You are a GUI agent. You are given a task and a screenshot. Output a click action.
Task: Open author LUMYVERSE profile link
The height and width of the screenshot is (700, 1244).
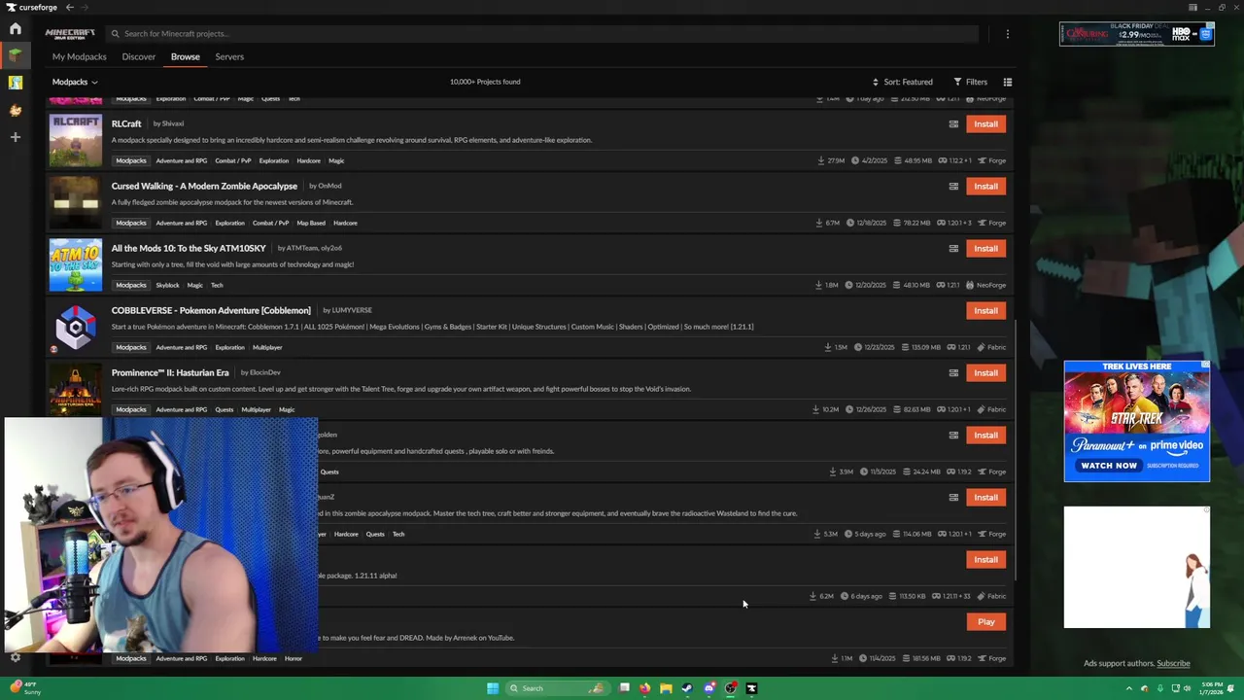(352, 310)
